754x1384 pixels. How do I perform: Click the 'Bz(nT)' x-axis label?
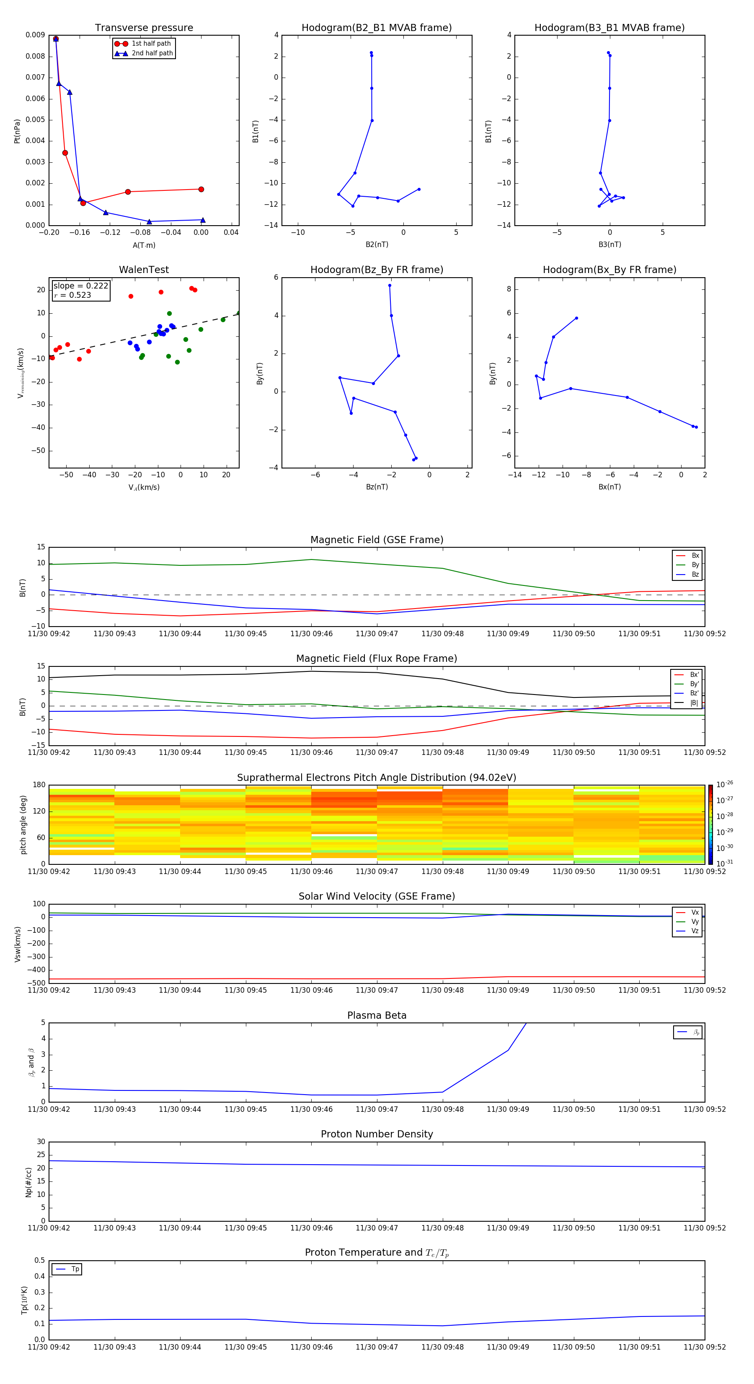click(377, 487)
